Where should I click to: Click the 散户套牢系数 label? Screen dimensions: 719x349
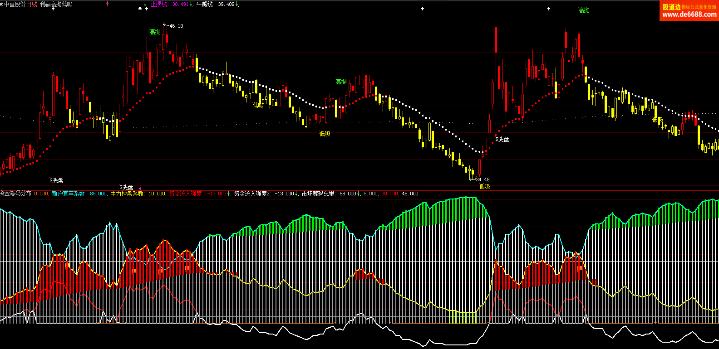69,194
